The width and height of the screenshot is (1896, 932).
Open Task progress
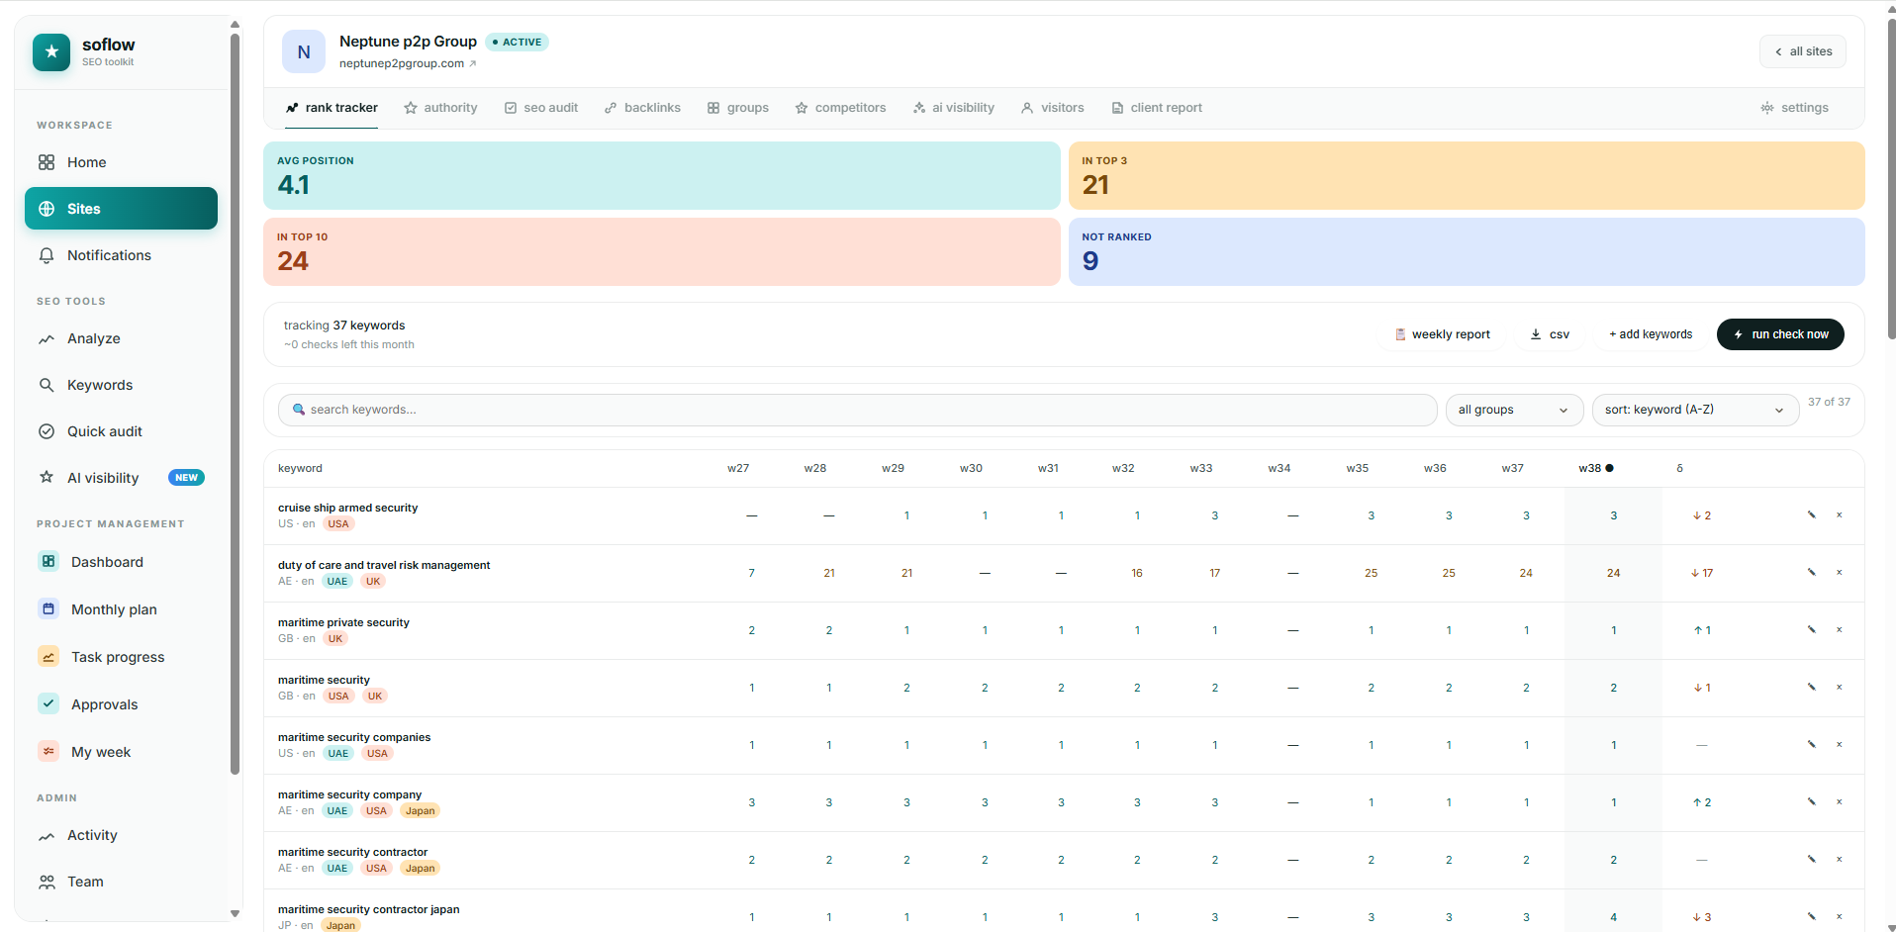coord(121,657)
